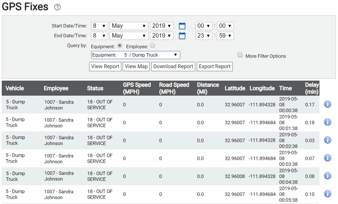Click the View Report button
This screenshot has width=338, height=204.
[x=105, y=66]
